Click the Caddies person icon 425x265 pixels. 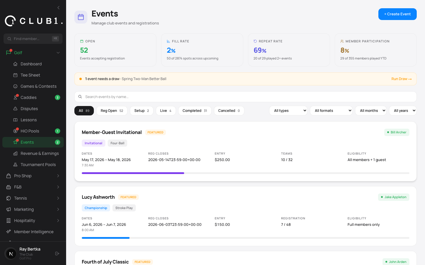(15, 97)
